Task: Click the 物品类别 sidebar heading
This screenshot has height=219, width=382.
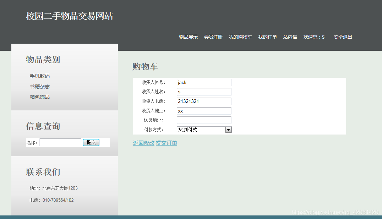Action: point(43,59)
